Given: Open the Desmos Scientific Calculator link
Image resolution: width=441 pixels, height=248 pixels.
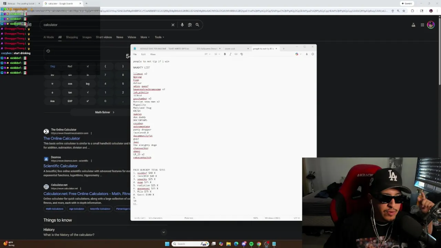Looking at the screenshot, I should (60, 166).
